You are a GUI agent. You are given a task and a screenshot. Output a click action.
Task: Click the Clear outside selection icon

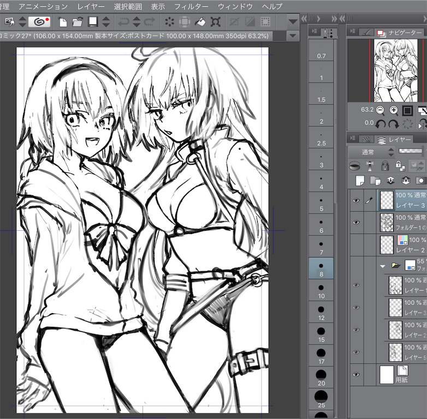[185, 22]
